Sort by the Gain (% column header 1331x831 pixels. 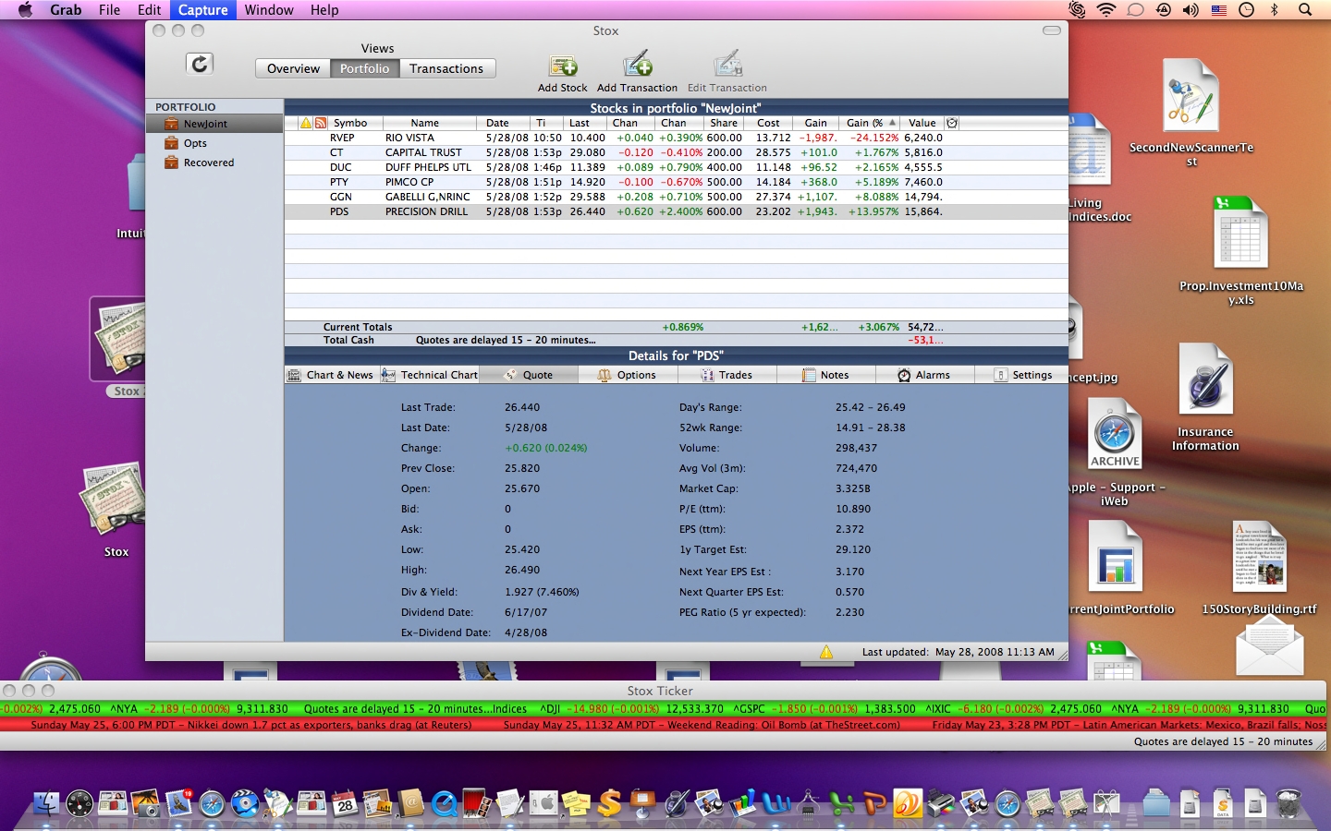(864, 123)
